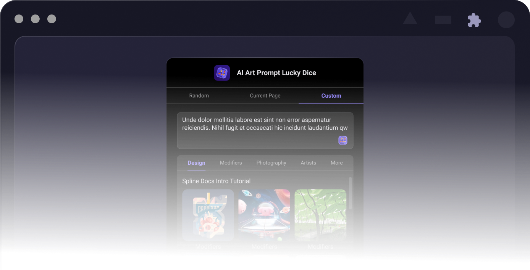The width and height of the screenshot is (530, 270).
Task: Click the round profile avatar in the toolbar
Action: 506,20
